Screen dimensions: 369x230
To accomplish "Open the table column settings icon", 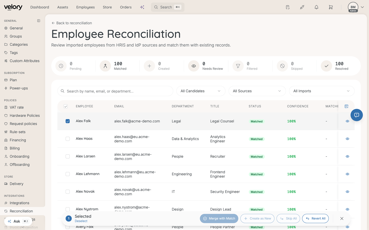I will [346, 106].
